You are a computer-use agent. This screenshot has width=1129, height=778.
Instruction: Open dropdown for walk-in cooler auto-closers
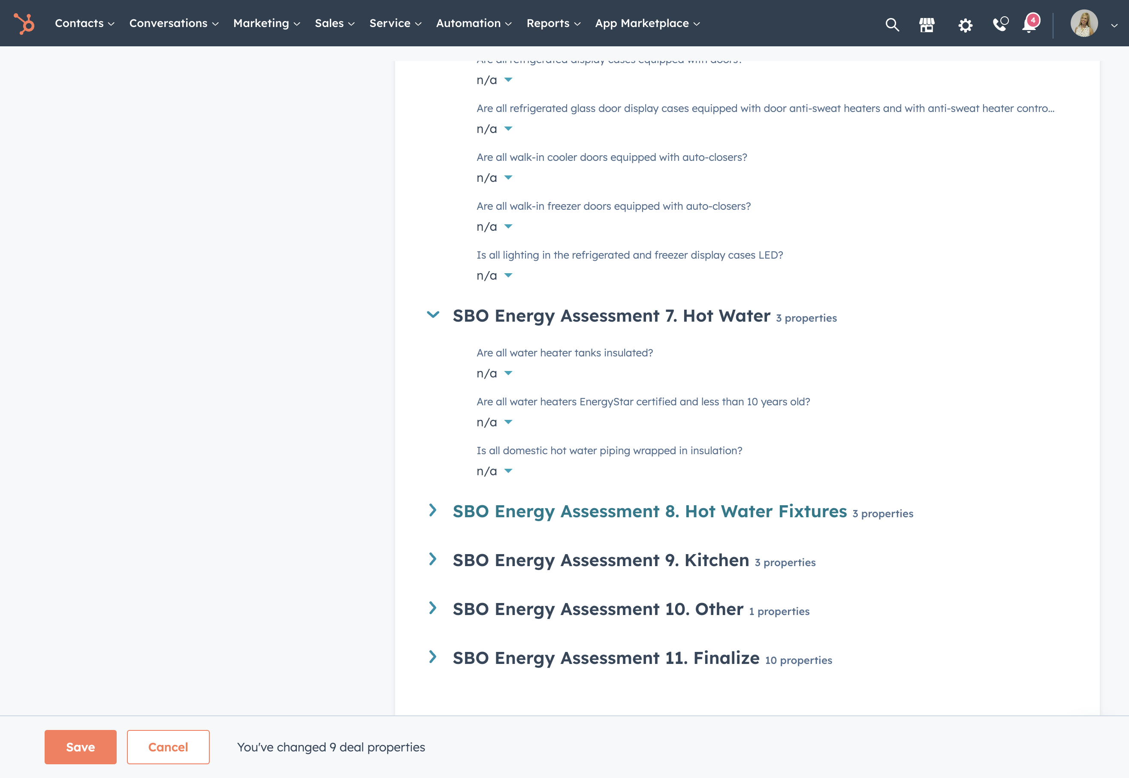[x=494, y=178]
